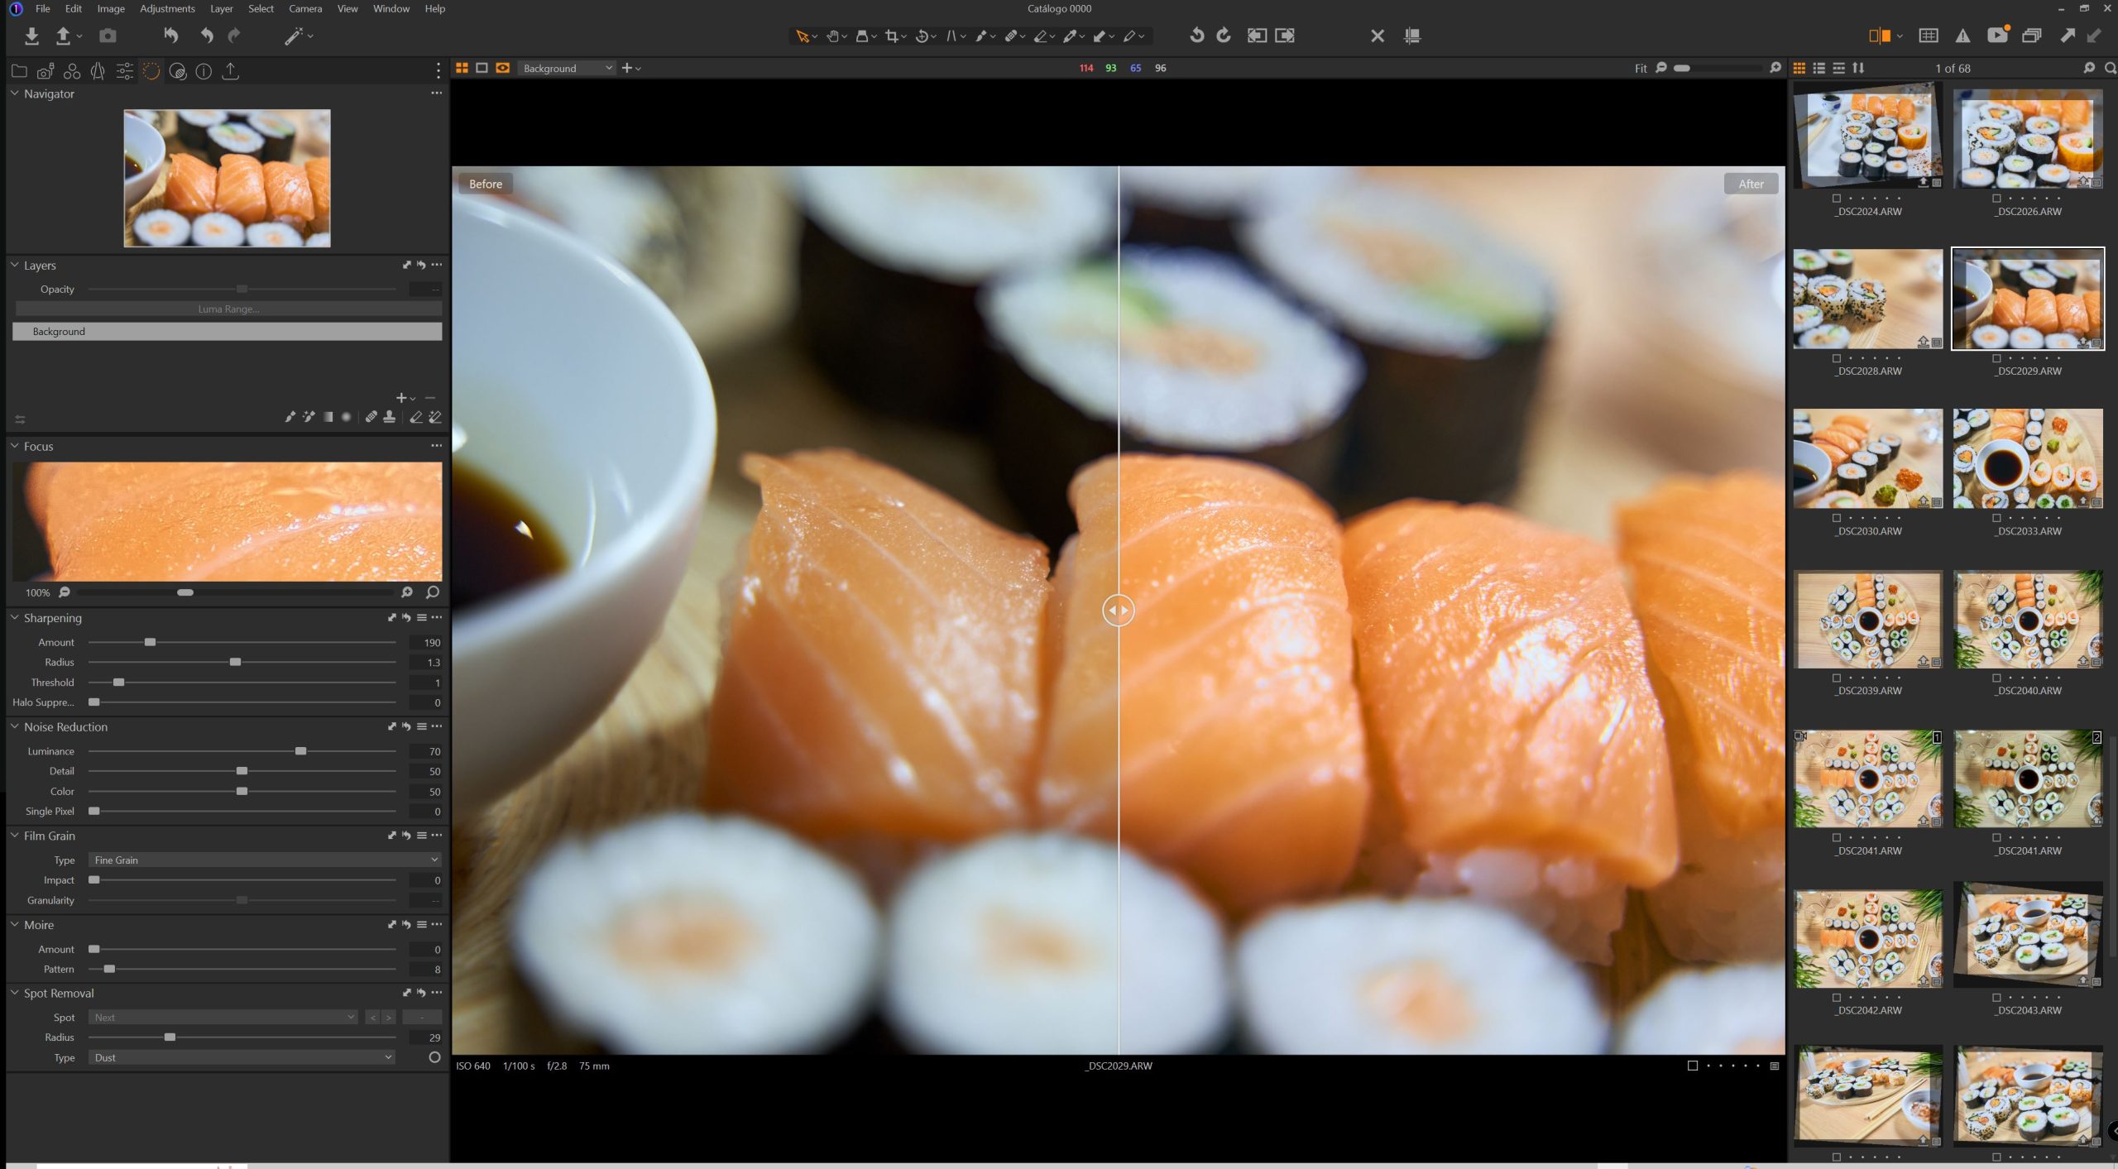Switch browser to list view
This screenshot has height=1169, width=2118.
tap(1819, 68)
